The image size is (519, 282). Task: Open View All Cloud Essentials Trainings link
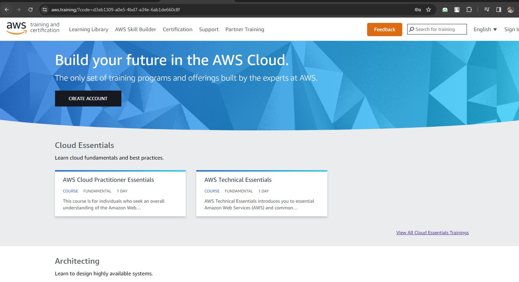coord(432,233)
